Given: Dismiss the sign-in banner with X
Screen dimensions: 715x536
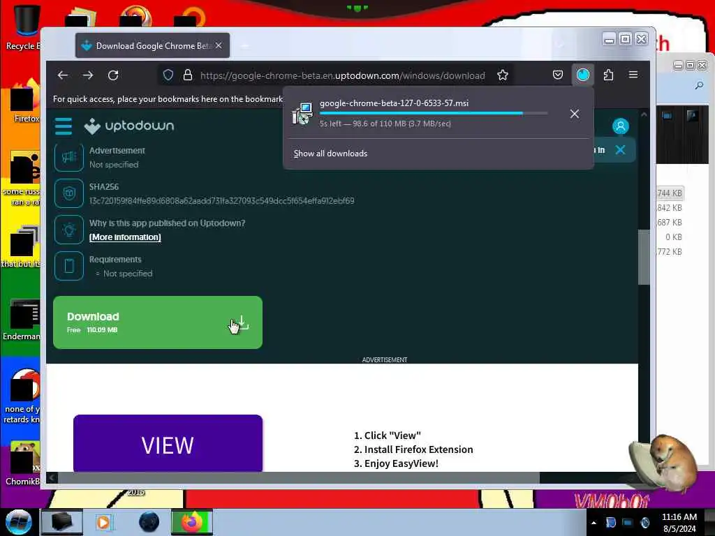Looking at the screenshot, I should [x=620, y=150].
